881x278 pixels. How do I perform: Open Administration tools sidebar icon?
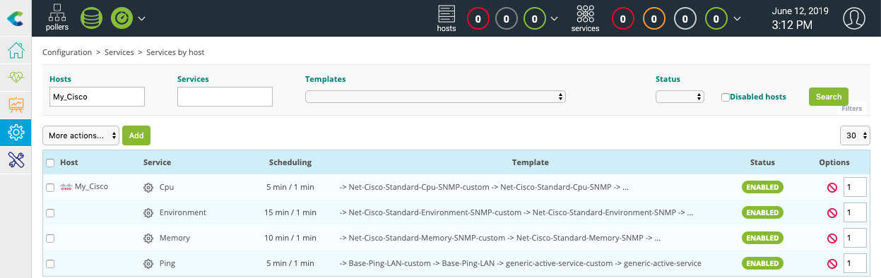pos(16,159)
